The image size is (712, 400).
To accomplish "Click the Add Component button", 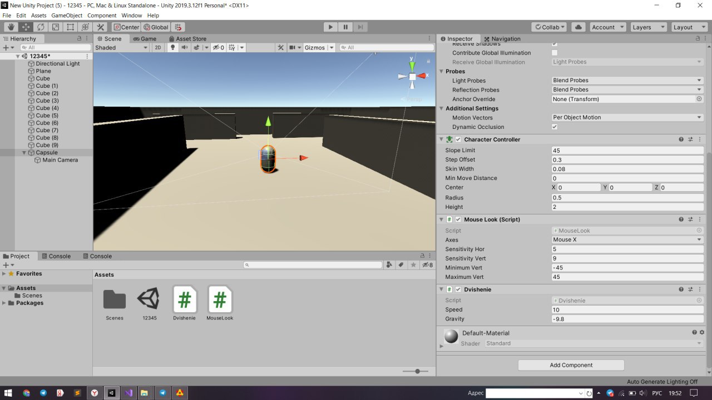I will (x=571, y=365).
